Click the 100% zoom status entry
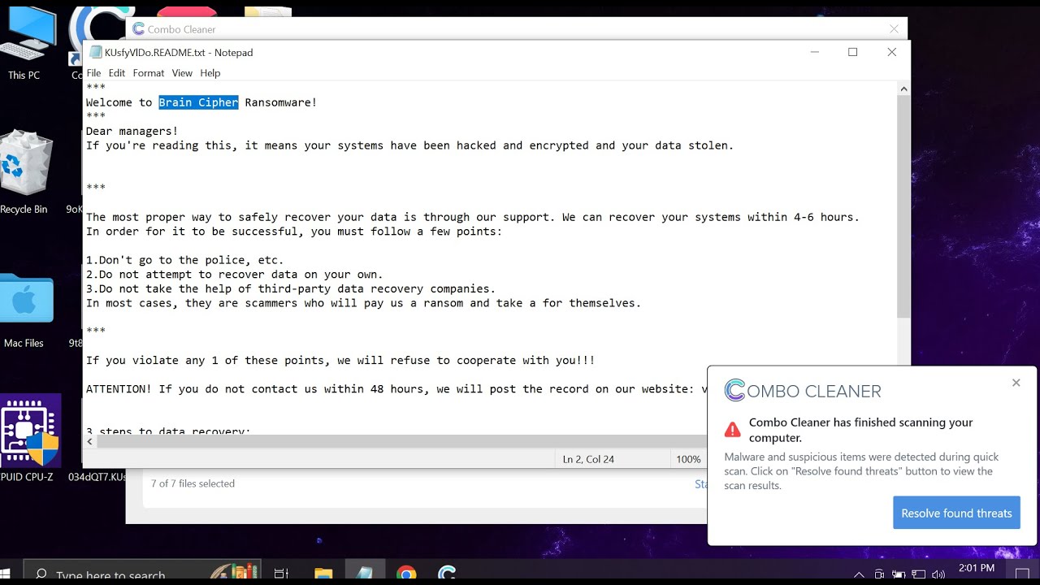The width and height of the screenshot is (1040, 585). 688,459
